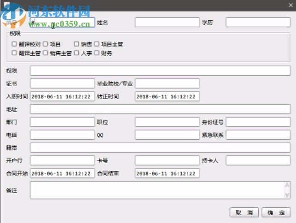Click the 持卡人 cardholder field

(258, 160)
